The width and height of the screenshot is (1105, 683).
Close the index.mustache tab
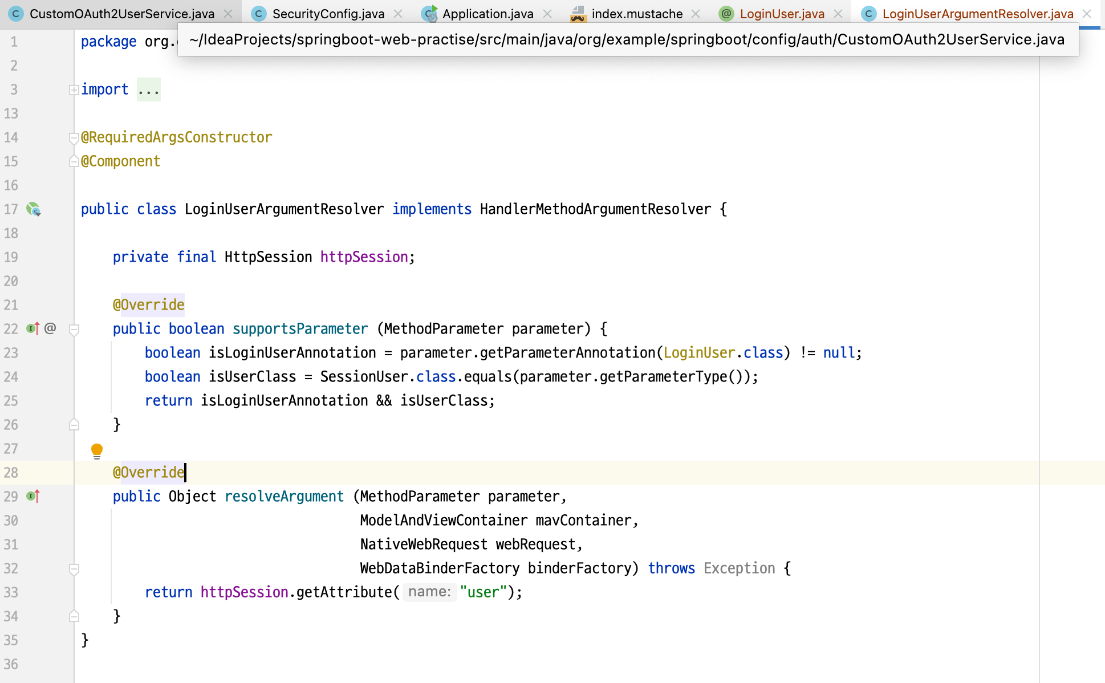[x=696, y=14]
